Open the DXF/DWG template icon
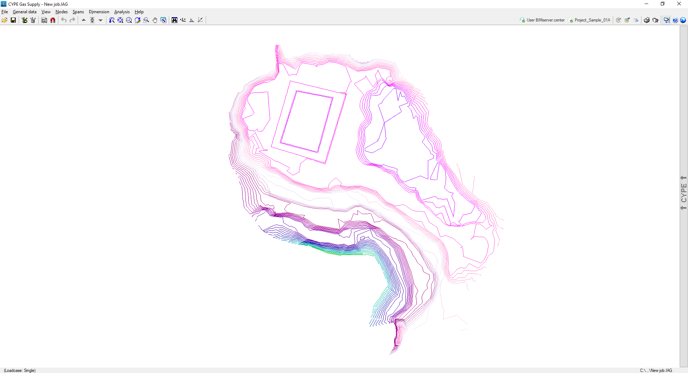Screen dimensions: 688x373 tap(44, 20)
